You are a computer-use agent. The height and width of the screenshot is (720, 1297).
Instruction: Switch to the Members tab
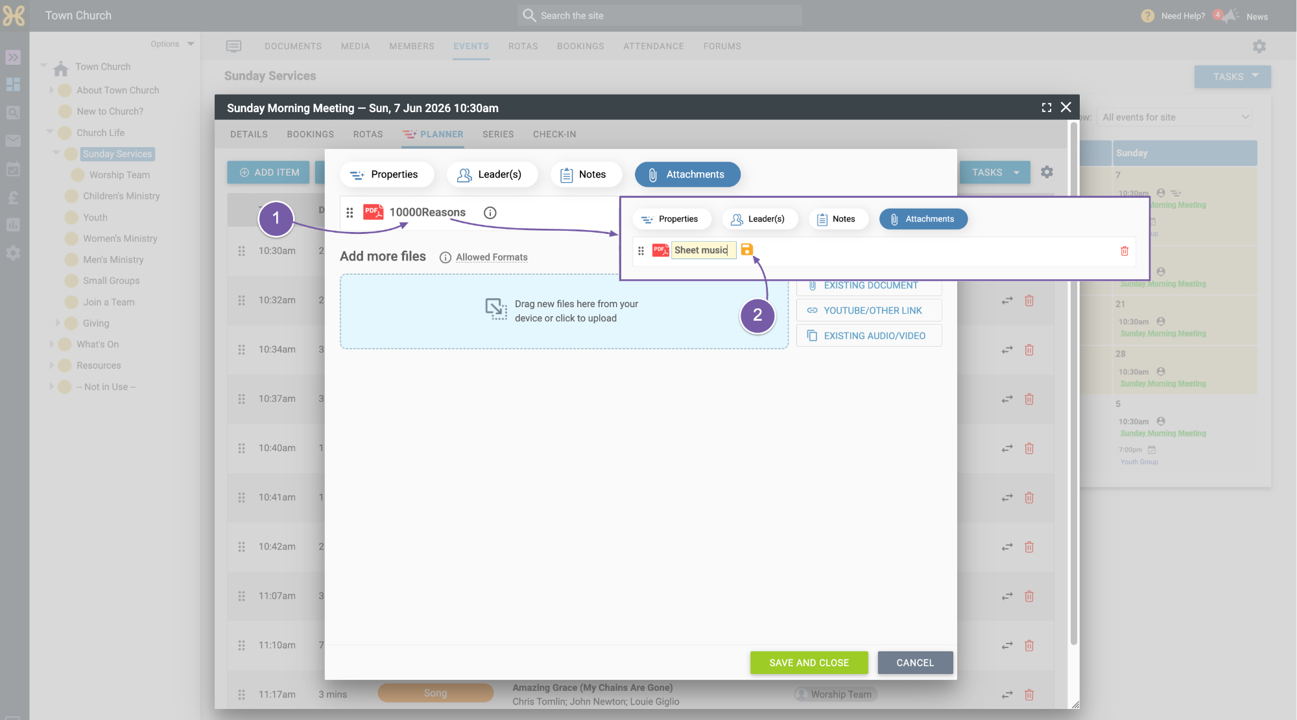tap(412, 46)
